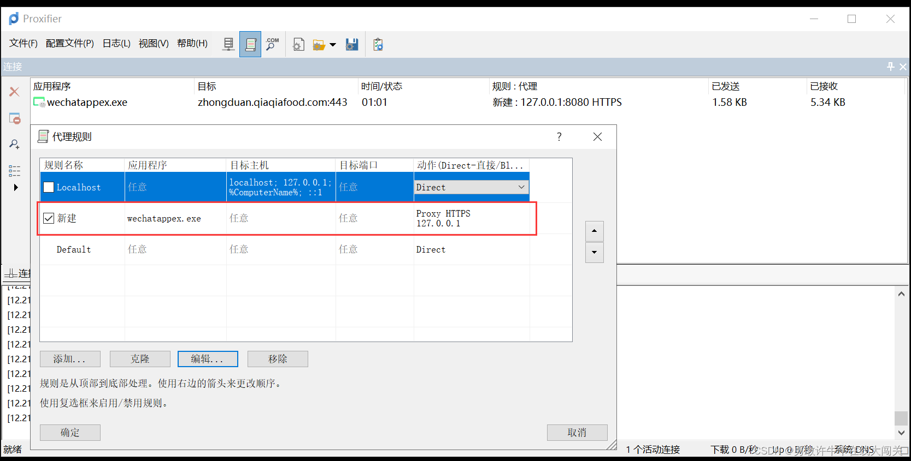Click the 目标端口 column header
This screenshot has width=911, height=461.
[374, 165]
